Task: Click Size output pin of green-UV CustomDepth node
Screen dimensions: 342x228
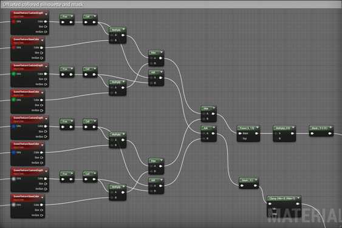Action: [x=46, y=79]
